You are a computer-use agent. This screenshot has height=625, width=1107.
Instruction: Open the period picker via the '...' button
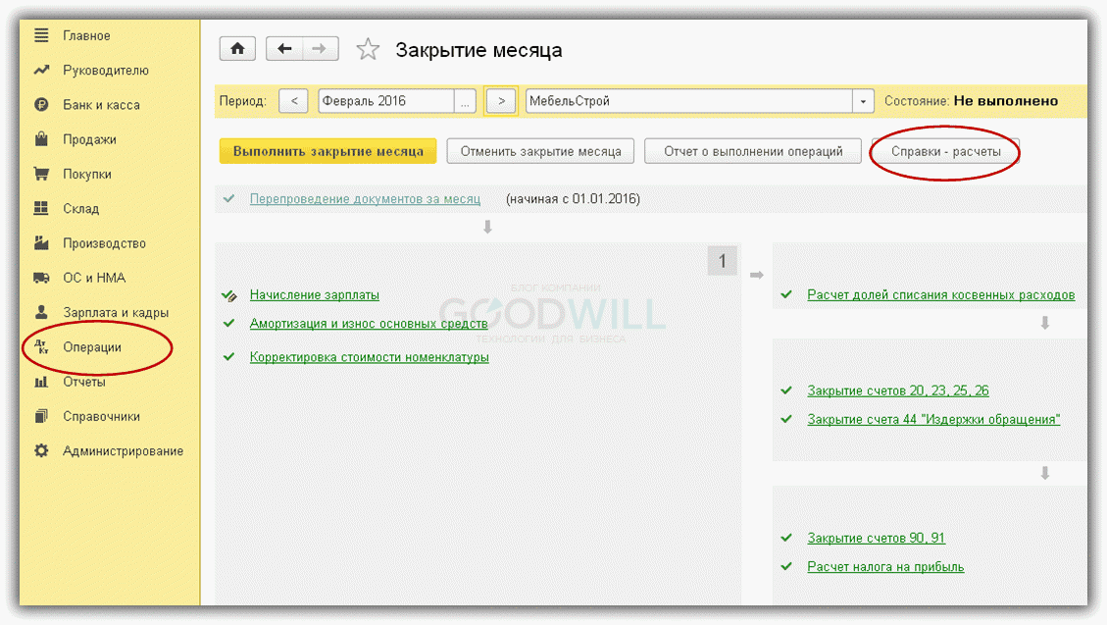point(465,101)
